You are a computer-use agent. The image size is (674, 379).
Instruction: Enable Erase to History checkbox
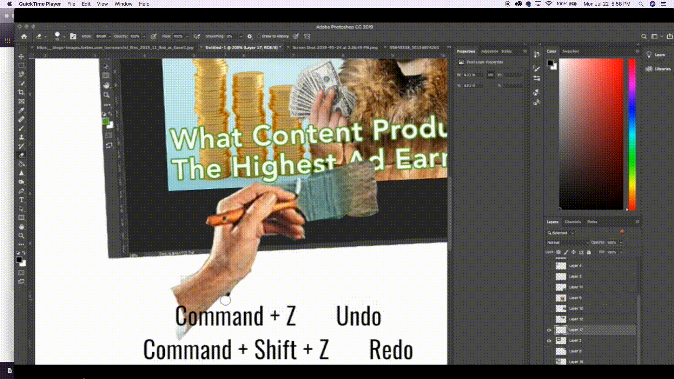[x=259, y=36]
